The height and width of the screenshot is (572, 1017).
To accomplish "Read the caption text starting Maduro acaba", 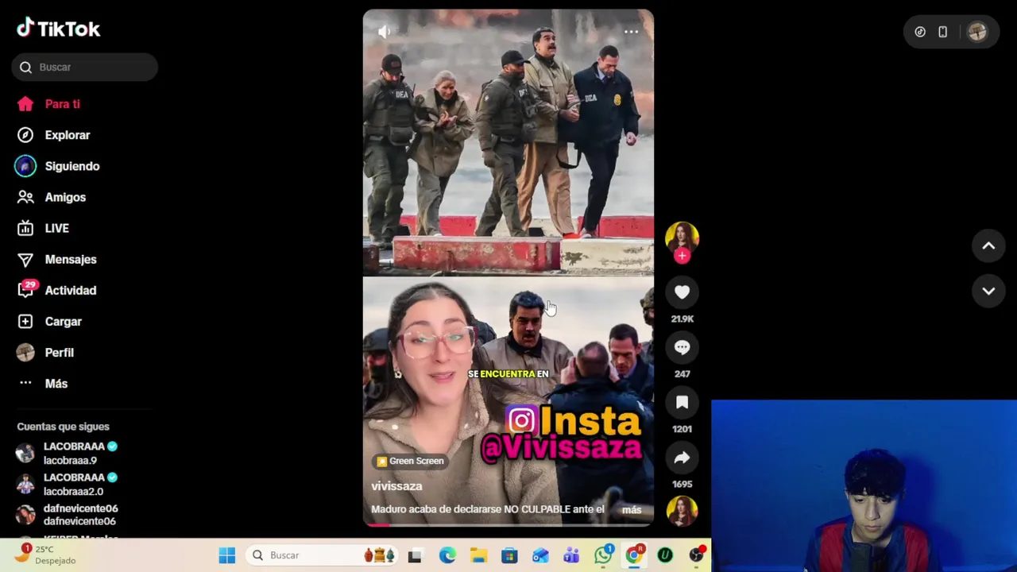I will pos(488,509).
